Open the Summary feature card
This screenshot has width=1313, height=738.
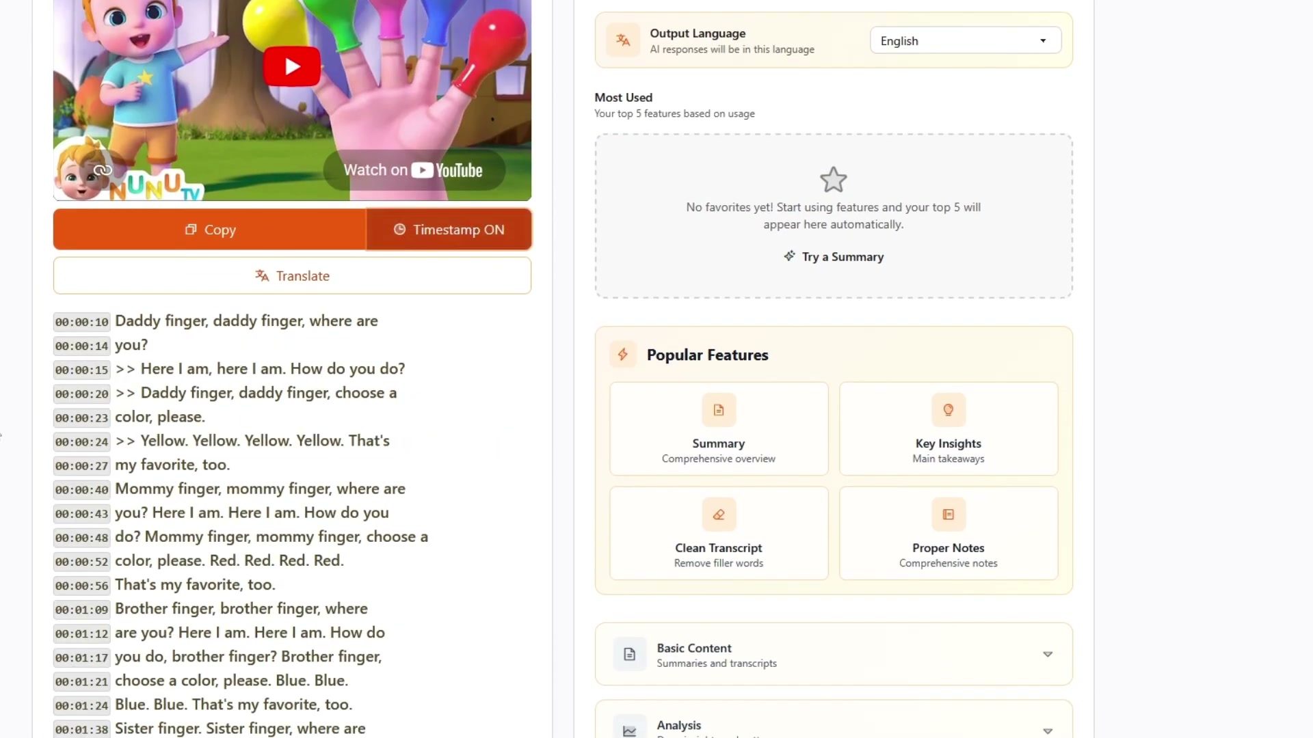pyautogui.click(x=719, y=429)
